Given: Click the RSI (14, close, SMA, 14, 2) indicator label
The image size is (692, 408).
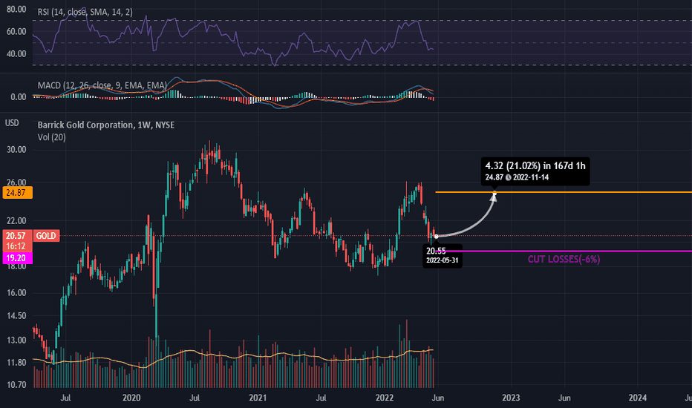Looking at the screenshot, I should point(85,13).
